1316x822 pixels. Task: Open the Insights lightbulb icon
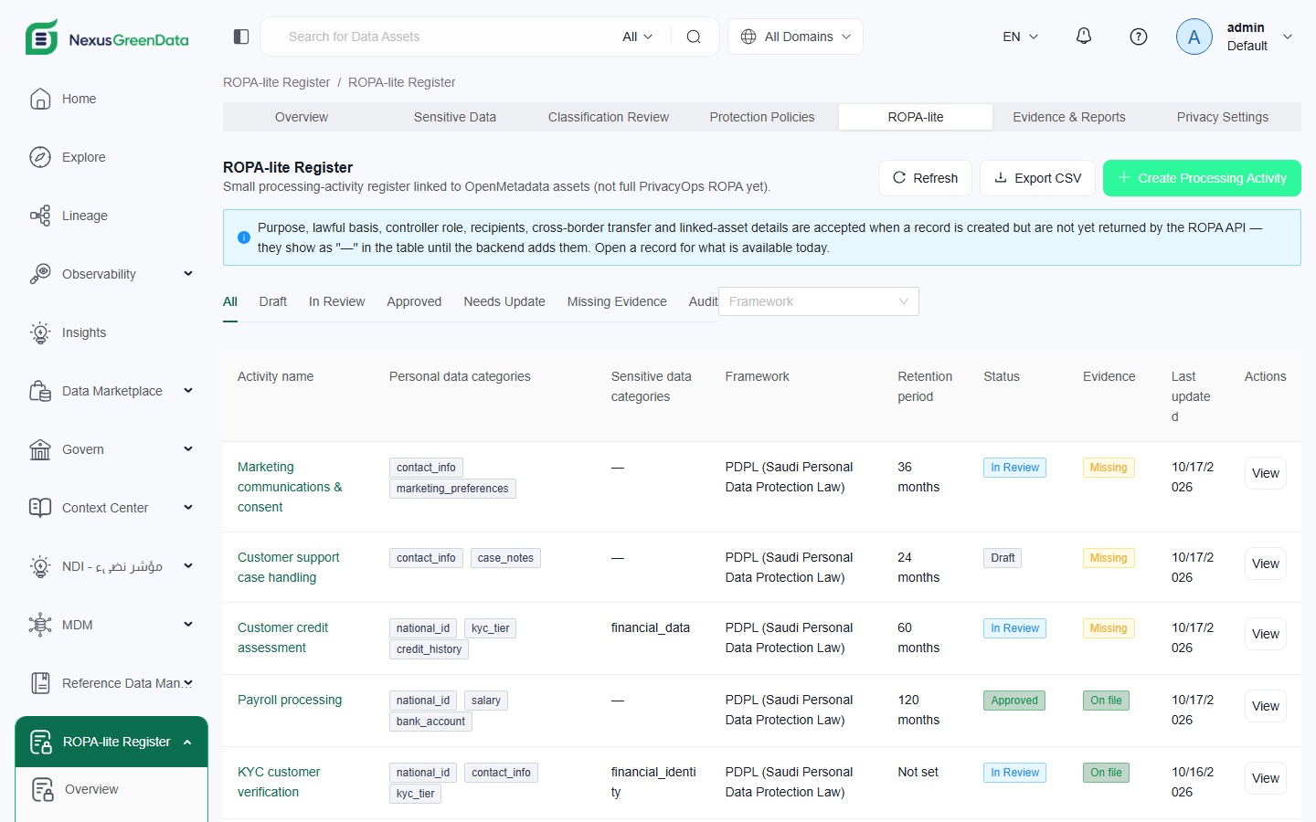(40, 332)
